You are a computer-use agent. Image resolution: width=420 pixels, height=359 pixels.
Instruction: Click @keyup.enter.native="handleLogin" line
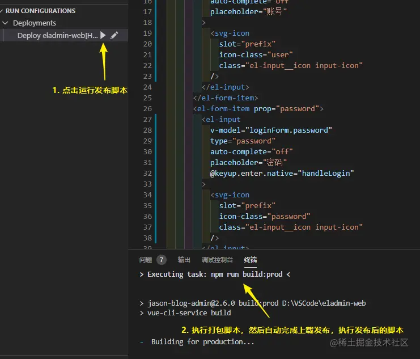[x=282, y=174]
